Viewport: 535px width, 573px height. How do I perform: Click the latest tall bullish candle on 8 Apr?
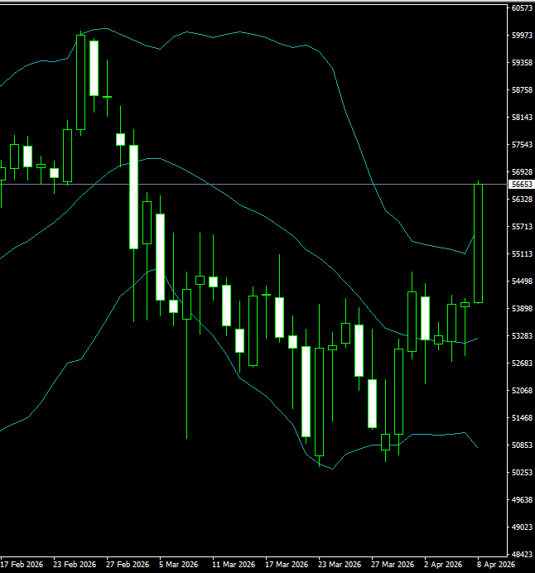pos(478,243)
